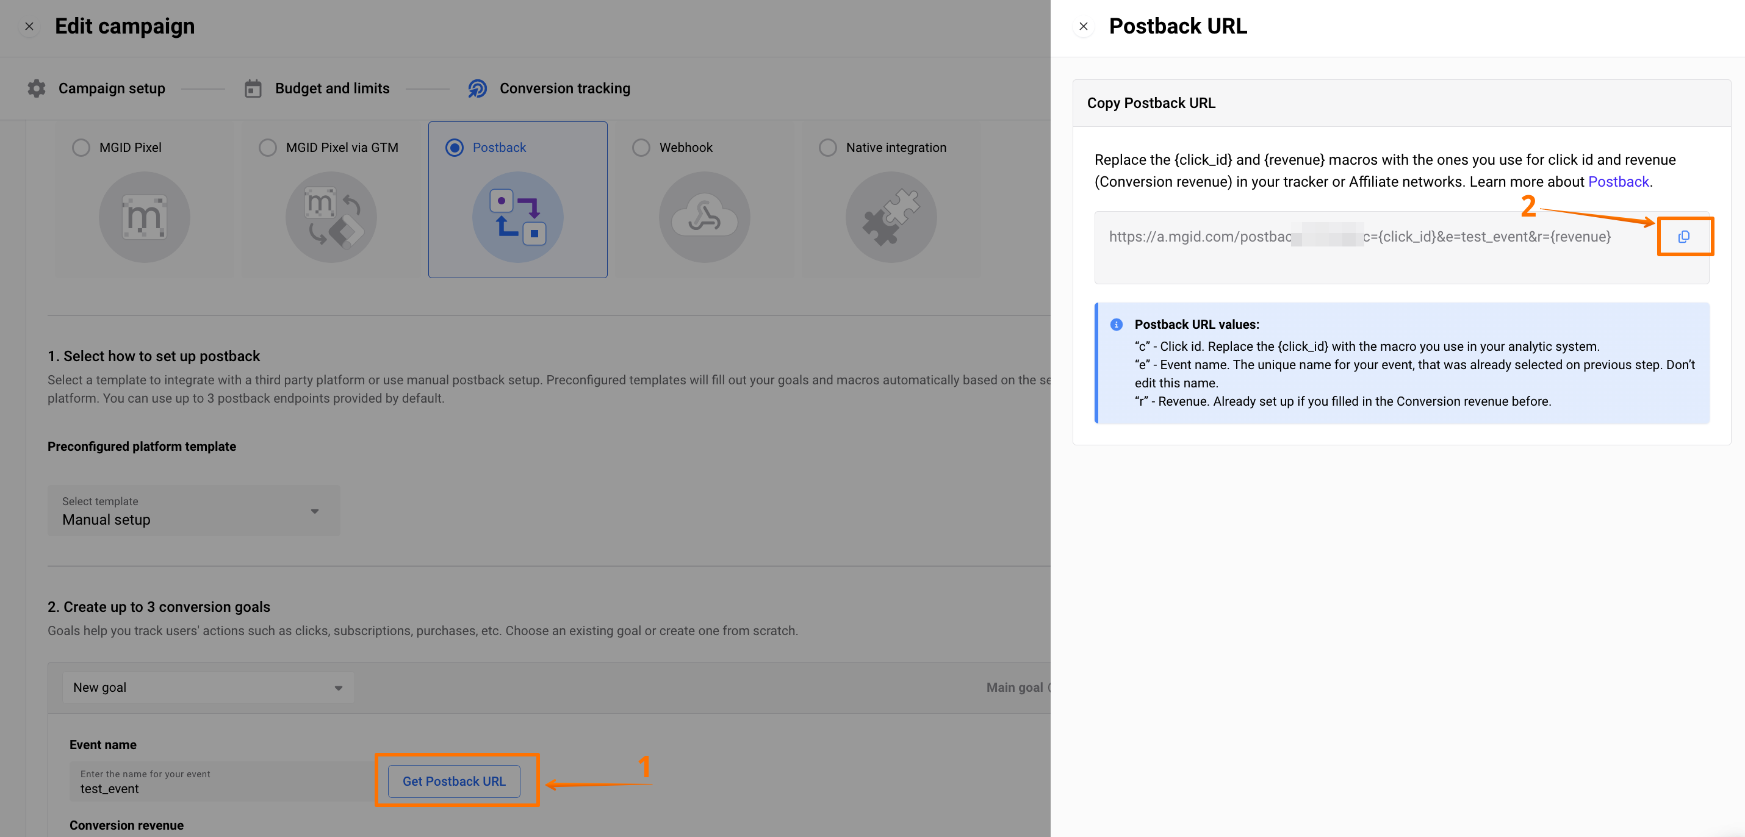Screen dimensions: 1745x837
Task: Click the MGID Pixel logo icon
Action: tap(144, 217)
